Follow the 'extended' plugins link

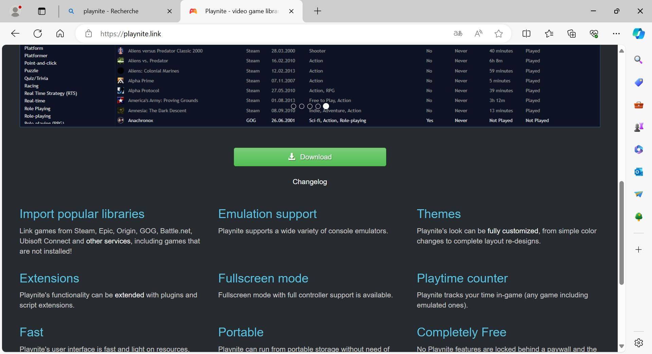coord(129,295)
